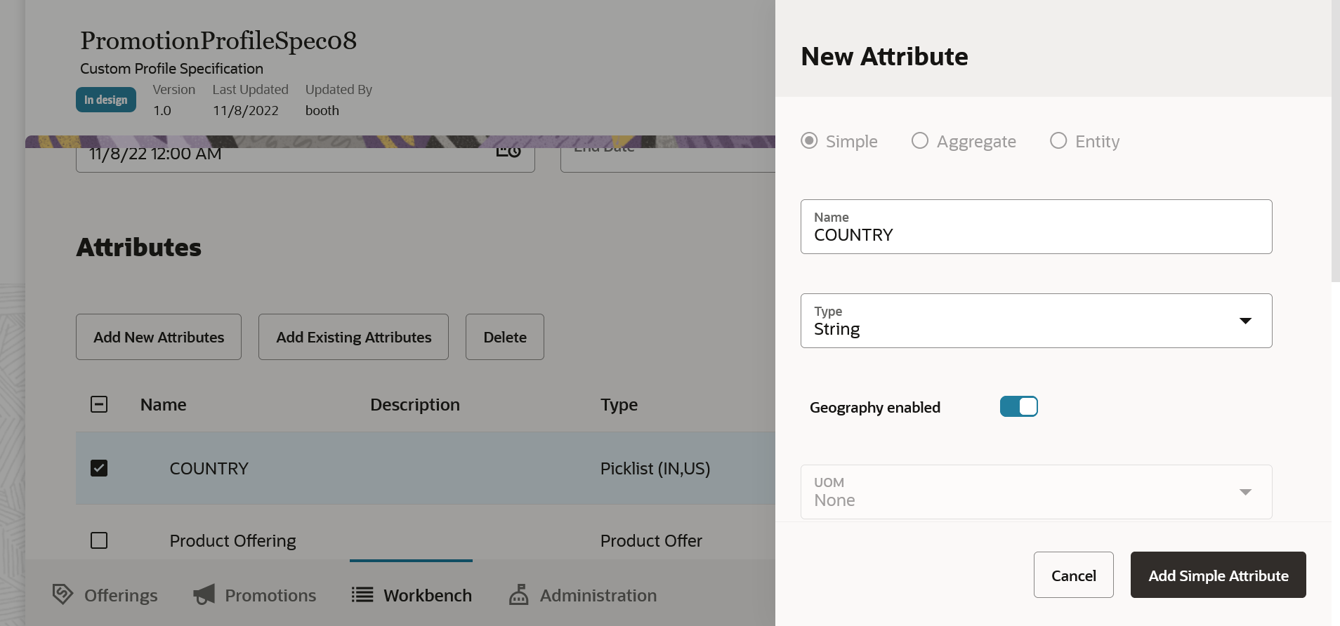The height and width of the screenshot is (626, 1340).
Task: Click the Offerings tag icon
Action: (63, 594)
